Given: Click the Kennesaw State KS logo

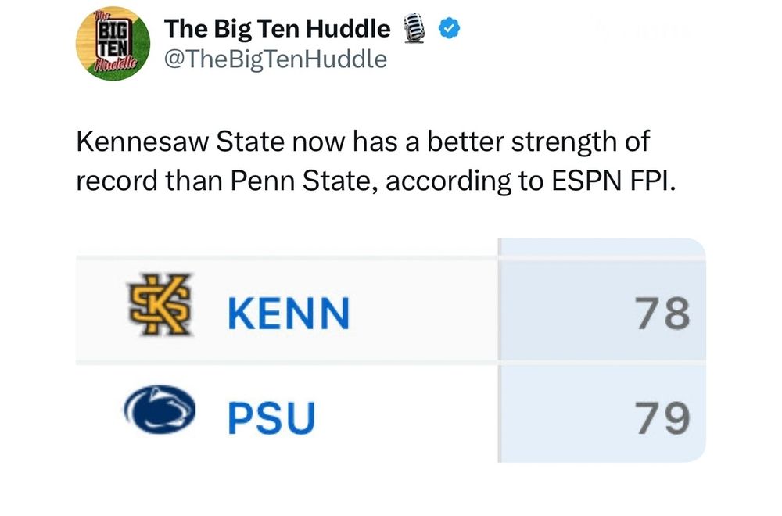Looking at the screenshot, I should pos(159,305).
